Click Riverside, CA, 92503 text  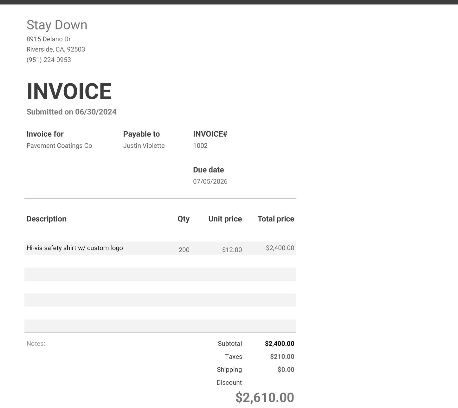56,49
